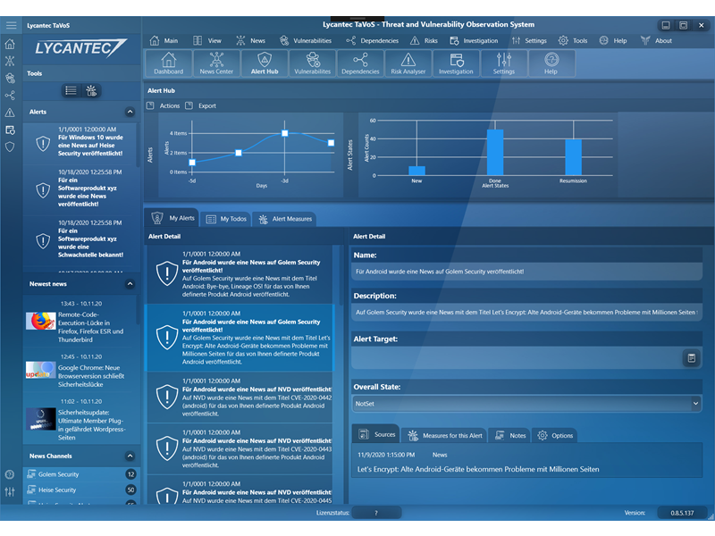Switch Tools panel to measures bug icon
Screen dimensions: 715x536
[x=91, y=91]
